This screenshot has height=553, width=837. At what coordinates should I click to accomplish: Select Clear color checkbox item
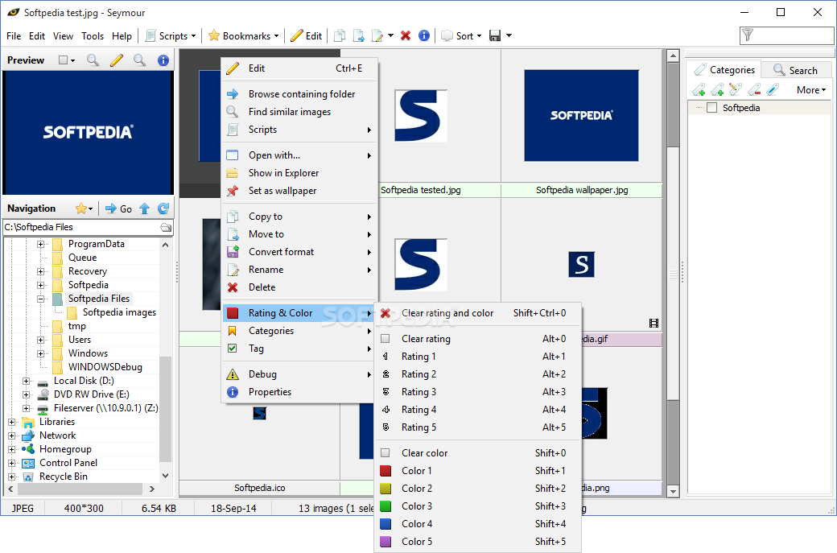pyautogui.click(x=478, y=453)
